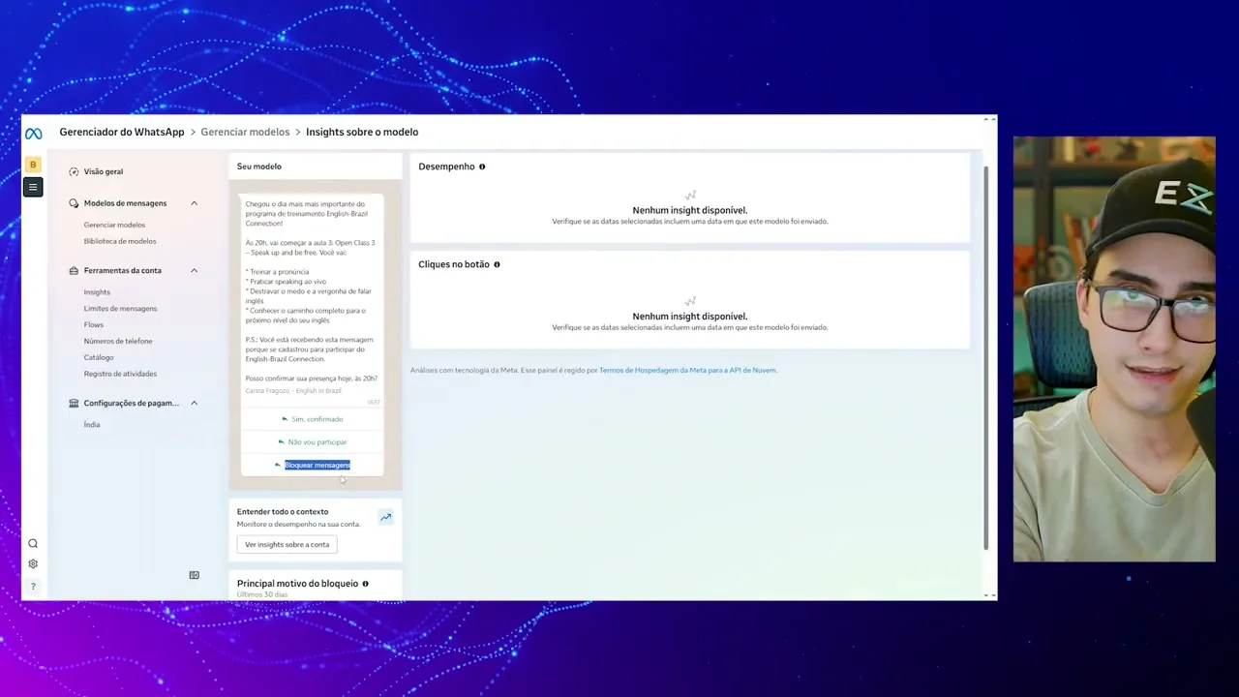Open Catálogo in the sidebar

point(99,357)
